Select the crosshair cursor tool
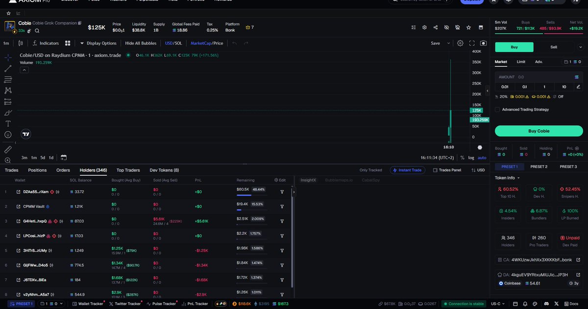 pyautogui.click(x=8, y=57)
